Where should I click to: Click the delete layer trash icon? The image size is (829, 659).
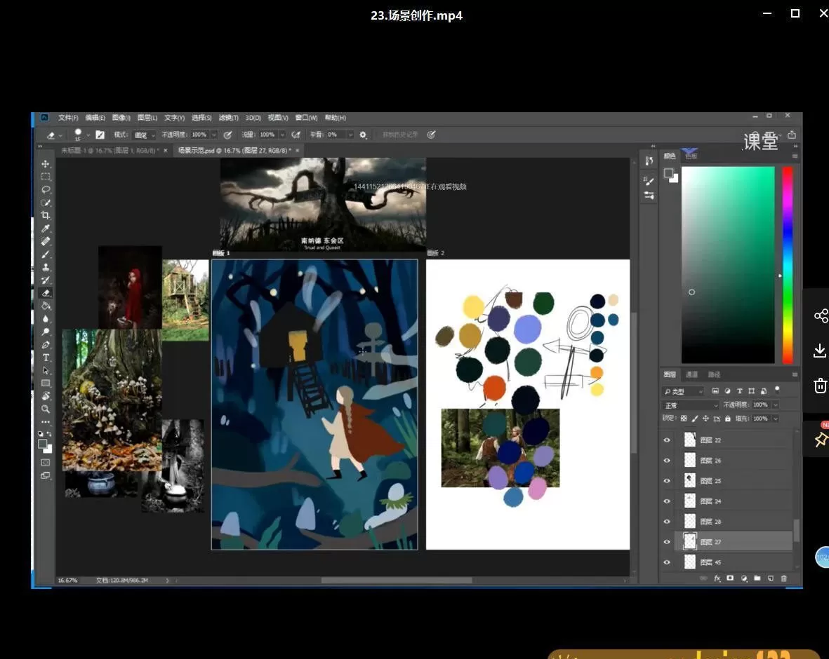(784, 578)
